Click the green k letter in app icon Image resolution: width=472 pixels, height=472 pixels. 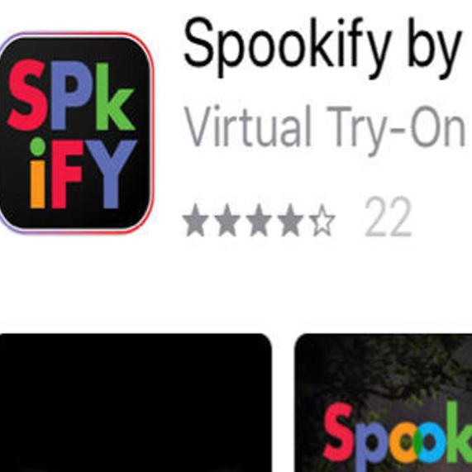tap(115, 97)
